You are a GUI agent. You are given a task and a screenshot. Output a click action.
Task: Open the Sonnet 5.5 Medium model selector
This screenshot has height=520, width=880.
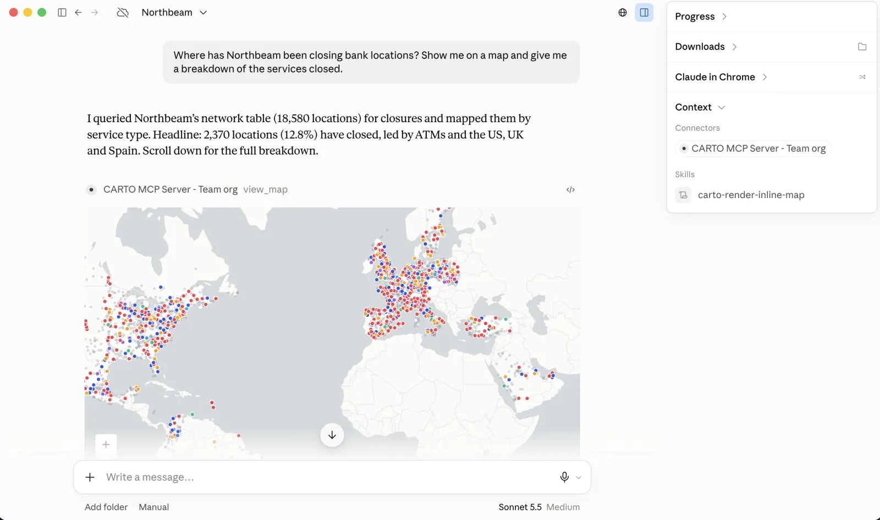(539, 507)
